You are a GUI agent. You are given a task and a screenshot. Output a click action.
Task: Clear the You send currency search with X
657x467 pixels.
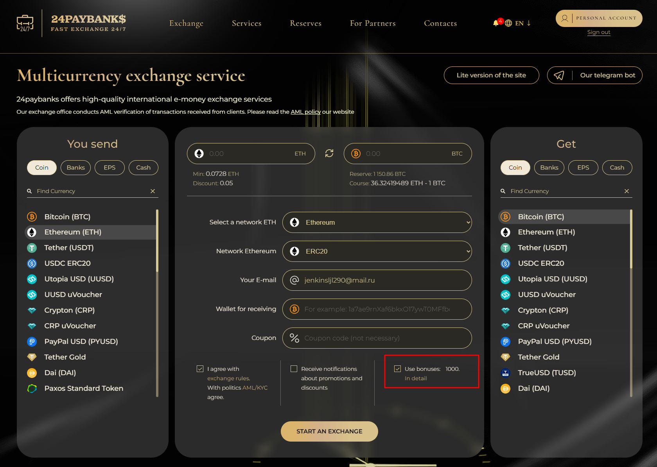coord(153,191)
